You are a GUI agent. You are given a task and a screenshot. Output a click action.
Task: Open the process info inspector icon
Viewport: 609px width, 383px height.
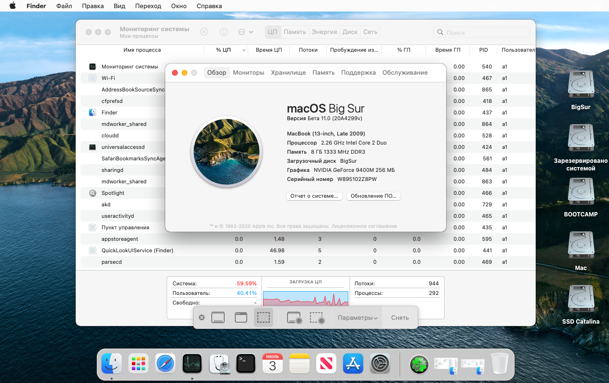coord(224,32)
